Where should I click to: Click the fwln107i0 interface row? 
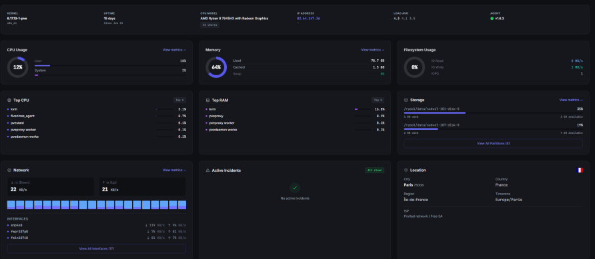(96, 238)
